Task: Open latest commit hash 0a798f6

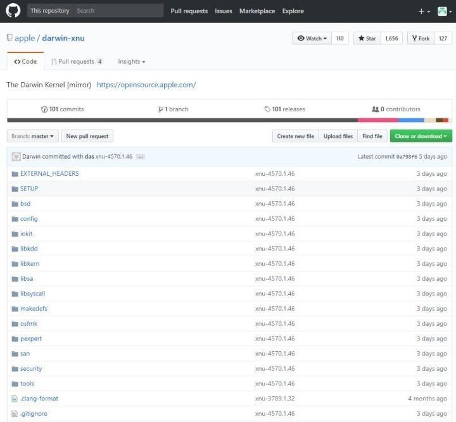Action: (407, 157)
